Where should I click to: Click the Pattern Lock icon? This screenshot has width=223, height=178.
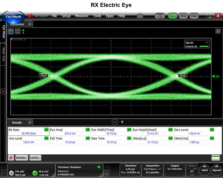pos(192,170)
